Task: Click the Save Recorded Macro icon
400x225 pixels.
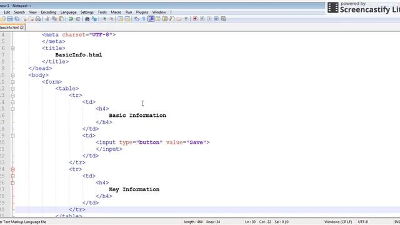Action: tap(224, 19)
